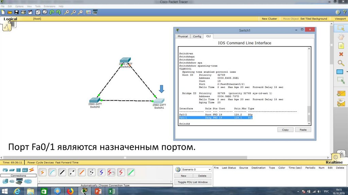The width and height of the screenshot is (348, 195).
Task: Choose the Move Layout hand tool
Action: point(341,37)
